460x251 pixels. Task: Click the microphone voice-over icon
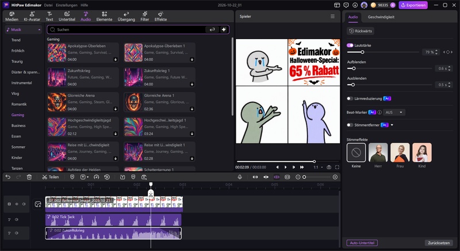(x=240, y=177)
